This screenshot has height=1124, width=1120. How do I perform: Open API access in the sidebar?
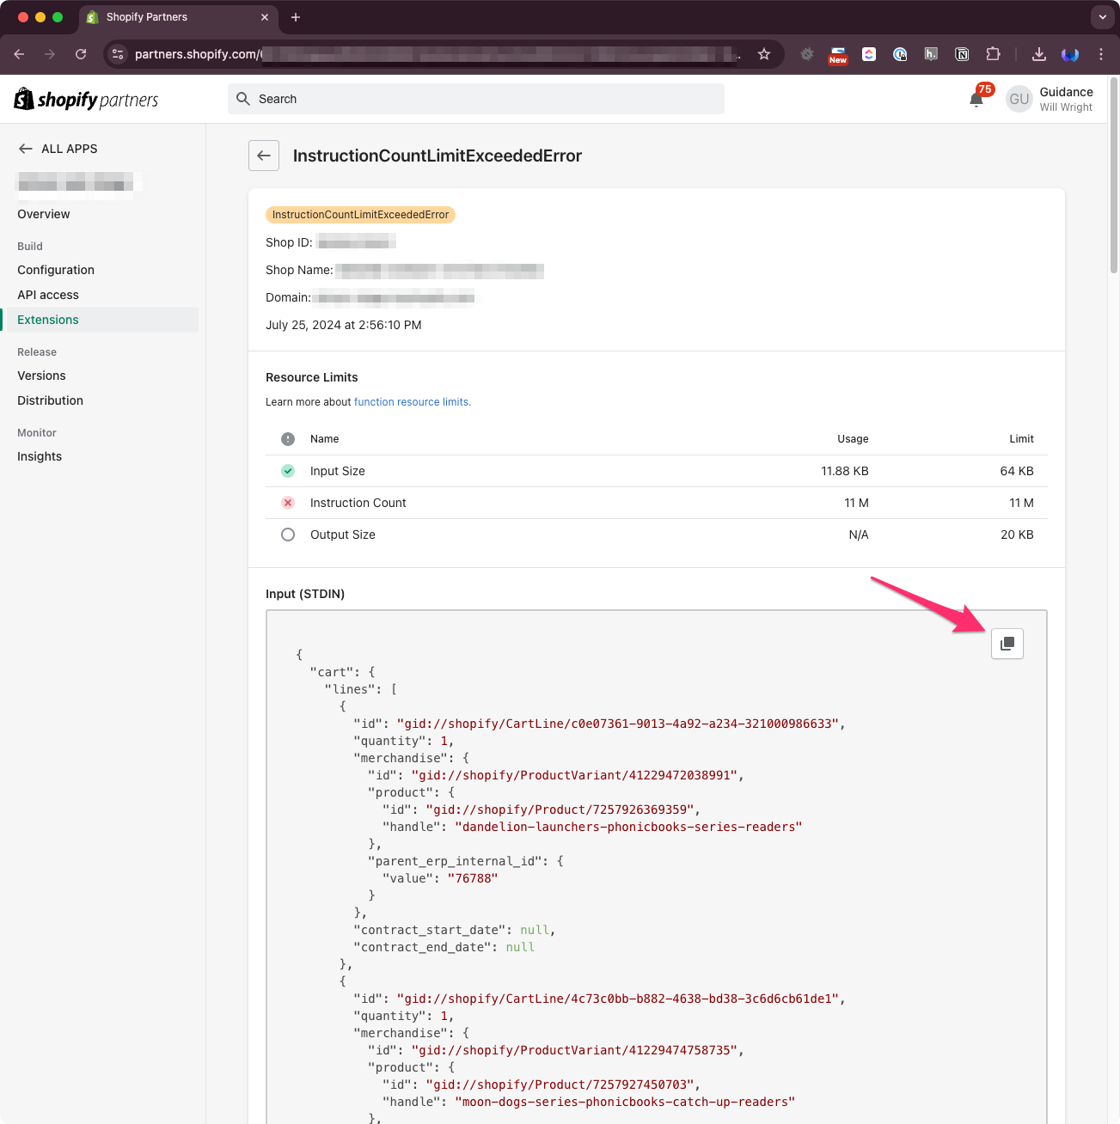[48, 295]
